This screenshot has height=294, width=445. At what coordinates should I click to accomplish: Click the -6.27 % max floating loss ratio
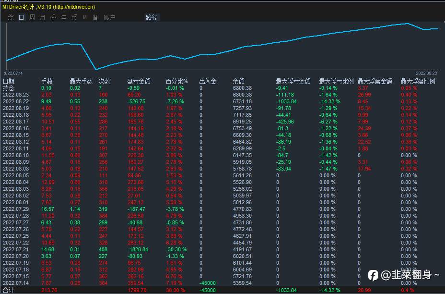tap(328, 122)
